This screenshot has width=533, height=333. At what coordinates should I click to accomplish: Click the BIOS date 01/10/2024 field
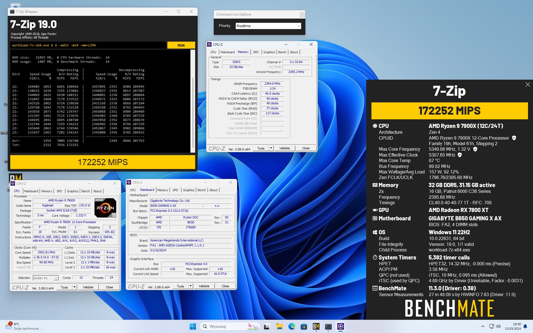pos(190,250)
